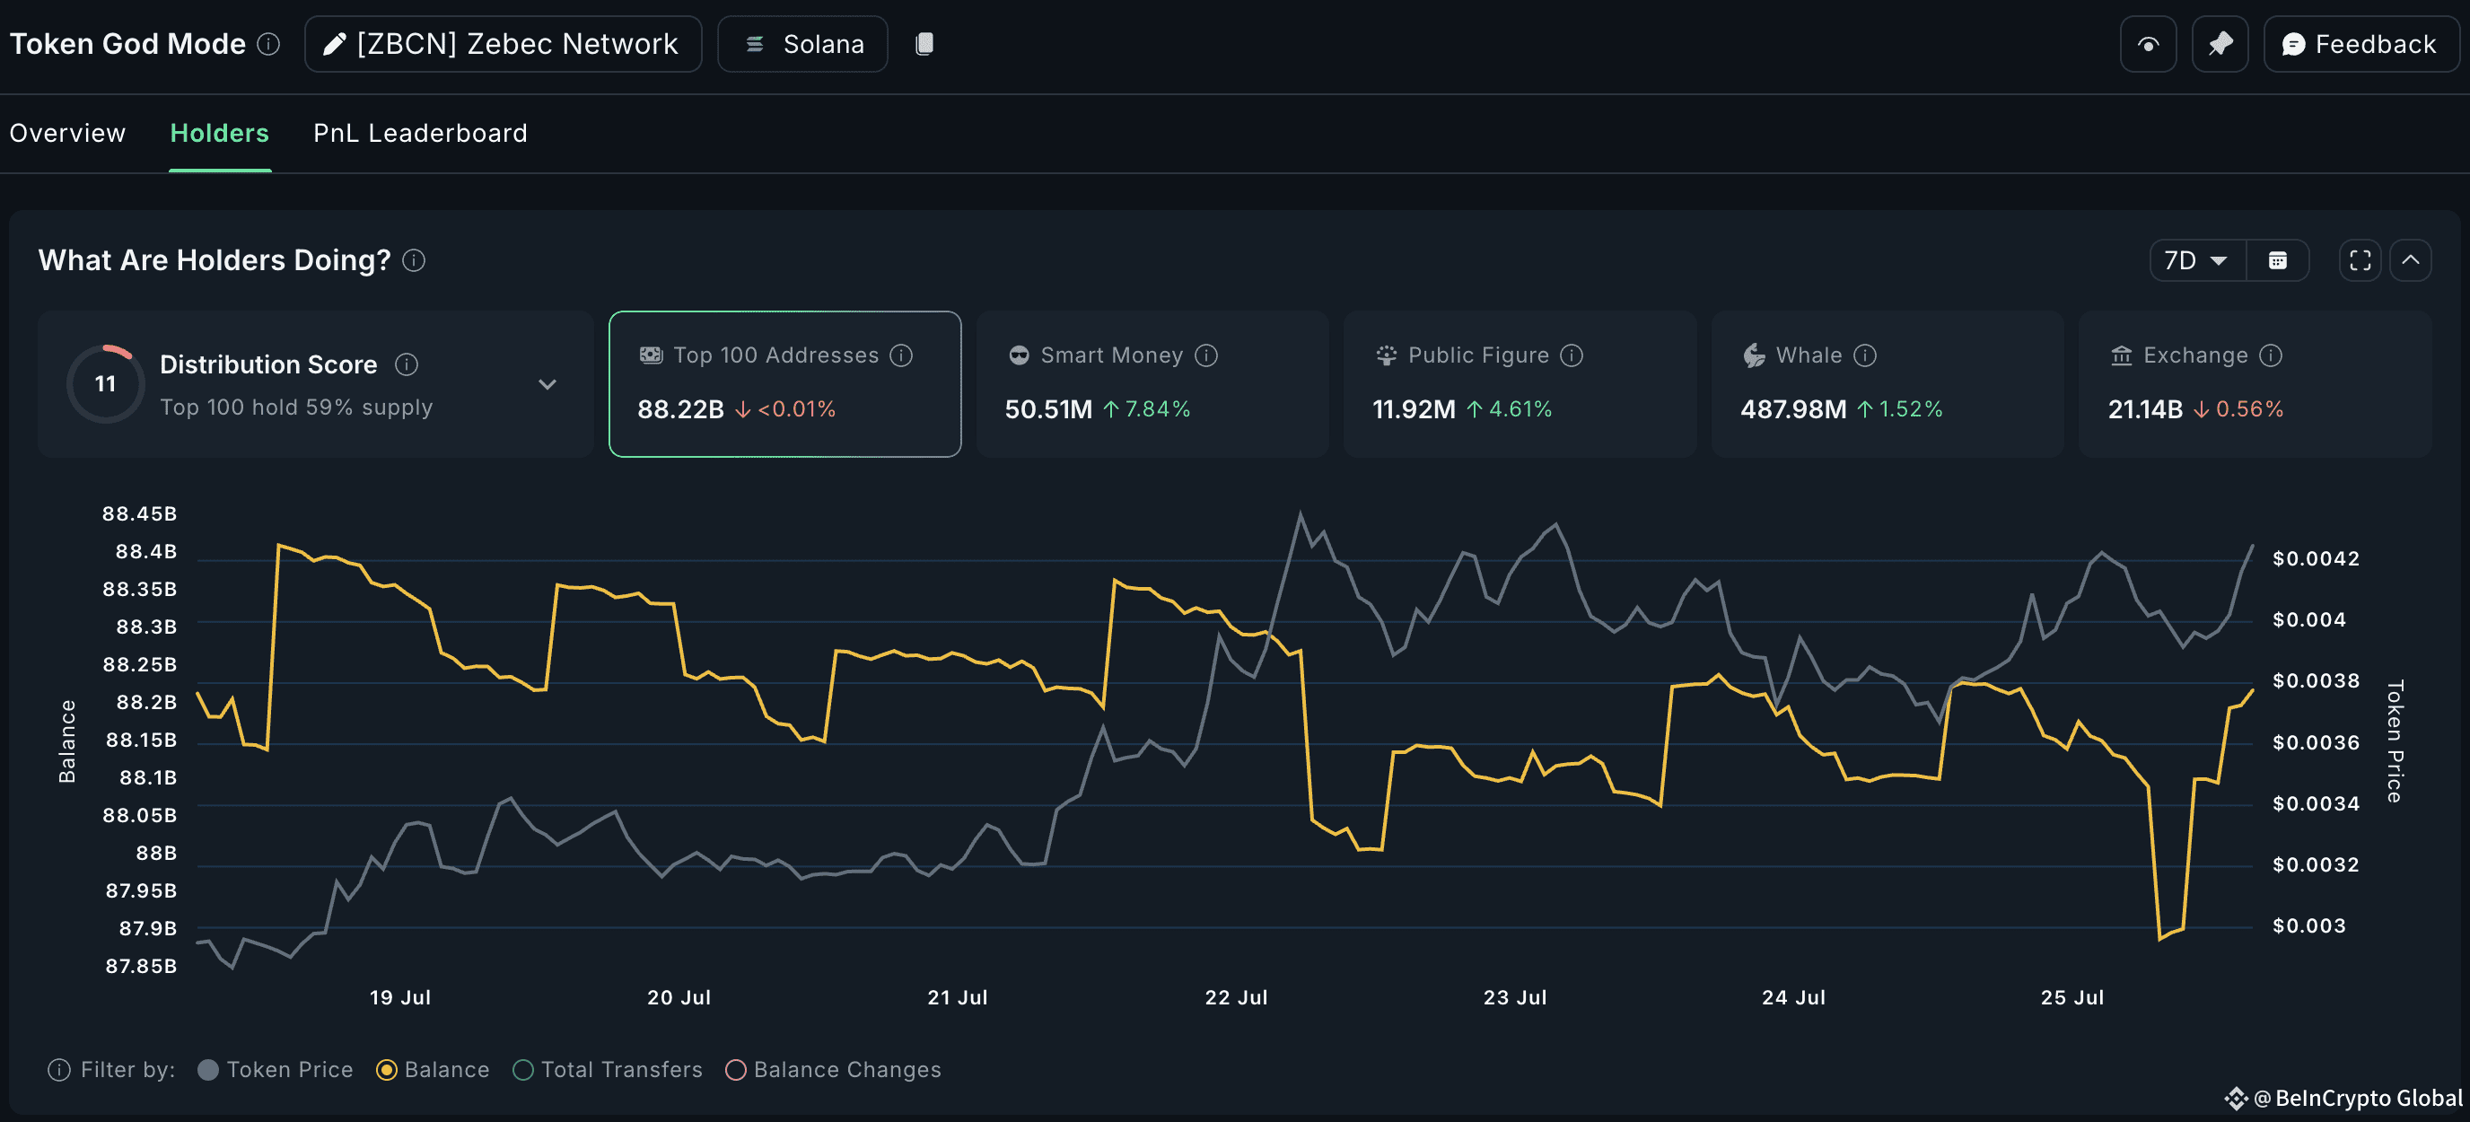Click the Top 100 Addresses wallet icon
This screenshot has height=1122, width=2470.
coord(651,355)
